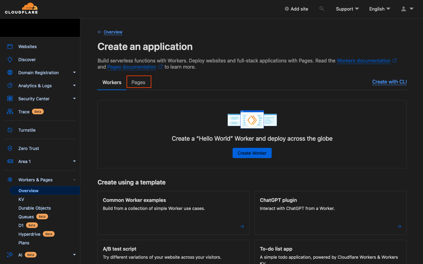Click the arrow on ChatGPT plugin card
This screenshot has width=423, height=264.
(x=399, y=226)
